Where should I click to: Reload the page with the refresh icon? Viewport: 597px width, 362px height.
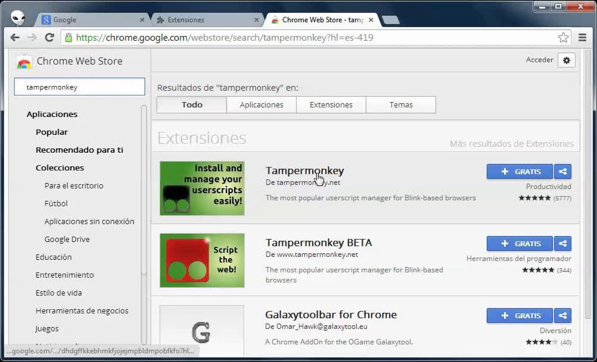(x=49, y=37)
